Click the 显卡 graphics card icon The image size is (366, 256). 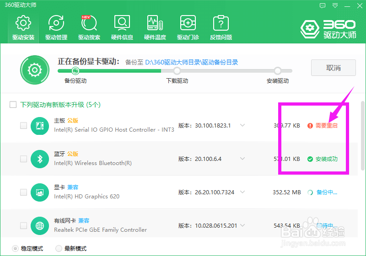(x=40, y=192)
